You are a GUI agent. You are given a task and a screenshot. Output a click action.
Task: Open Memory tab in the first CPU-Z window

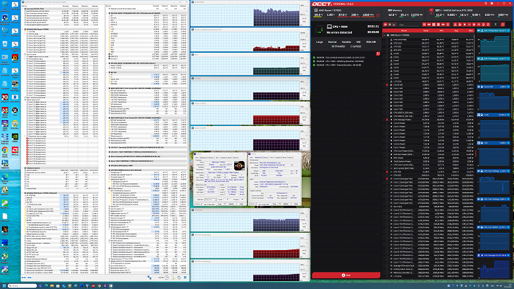click(211, 158)
